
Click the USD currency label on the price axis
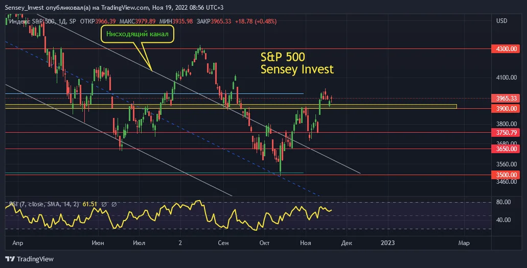pos(502,21)
